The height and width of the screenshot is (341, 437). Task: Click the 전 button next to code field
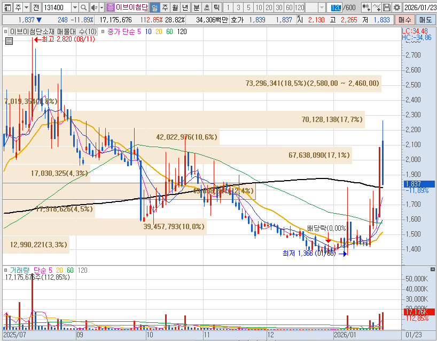pyautogui.click(x=36, y=7)
